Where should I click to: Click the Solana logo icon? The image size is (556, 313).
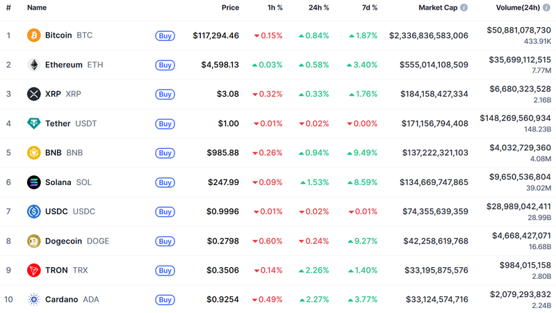33,182
